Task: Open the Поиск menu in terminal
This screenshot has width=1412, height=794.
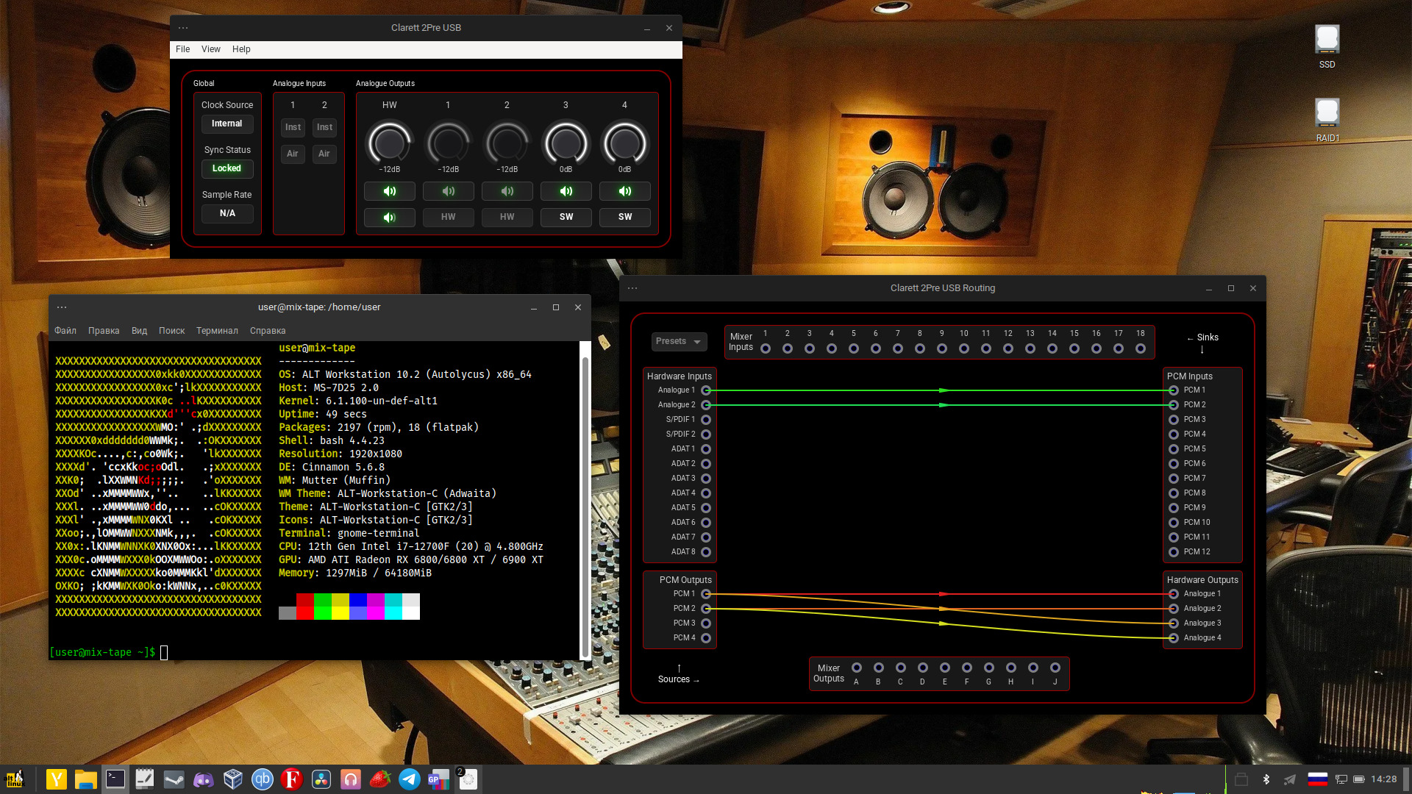Action: click(171, 331)
